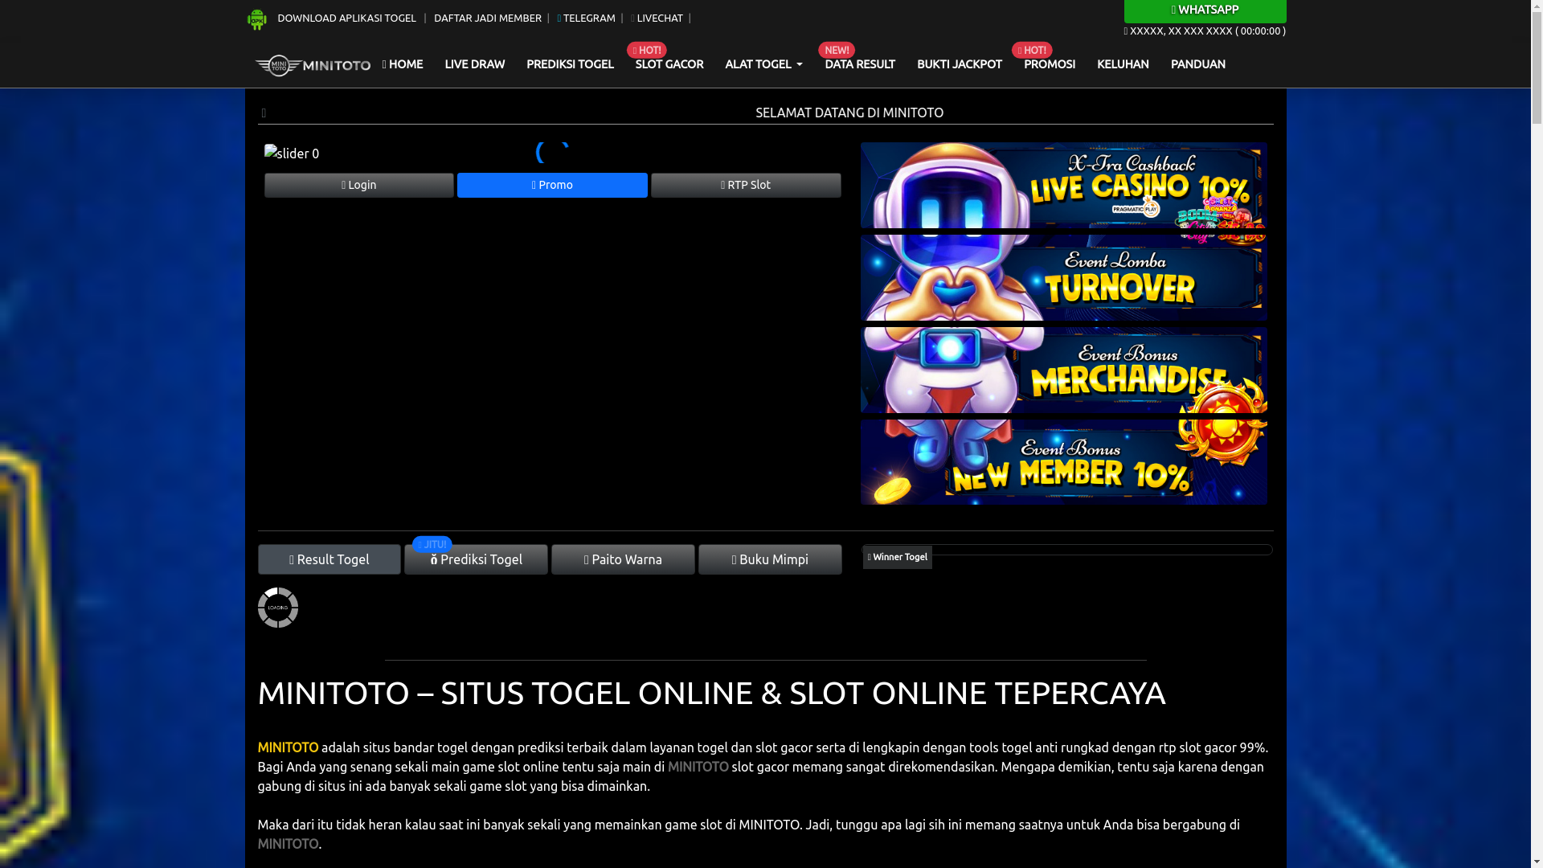
Task: Open the Event Bonus Merchandise banner
Action: pos(1064,370)
